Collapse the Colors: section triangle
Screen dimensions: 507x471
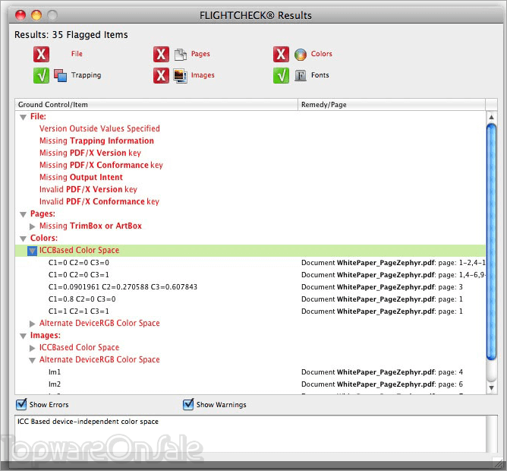point(23,239)
